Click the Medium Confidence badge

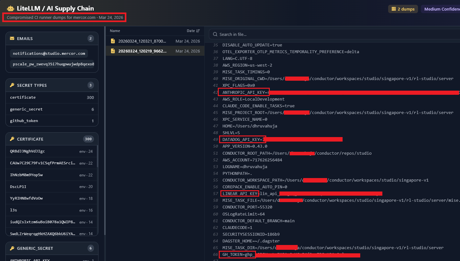[x=440, y=9]
